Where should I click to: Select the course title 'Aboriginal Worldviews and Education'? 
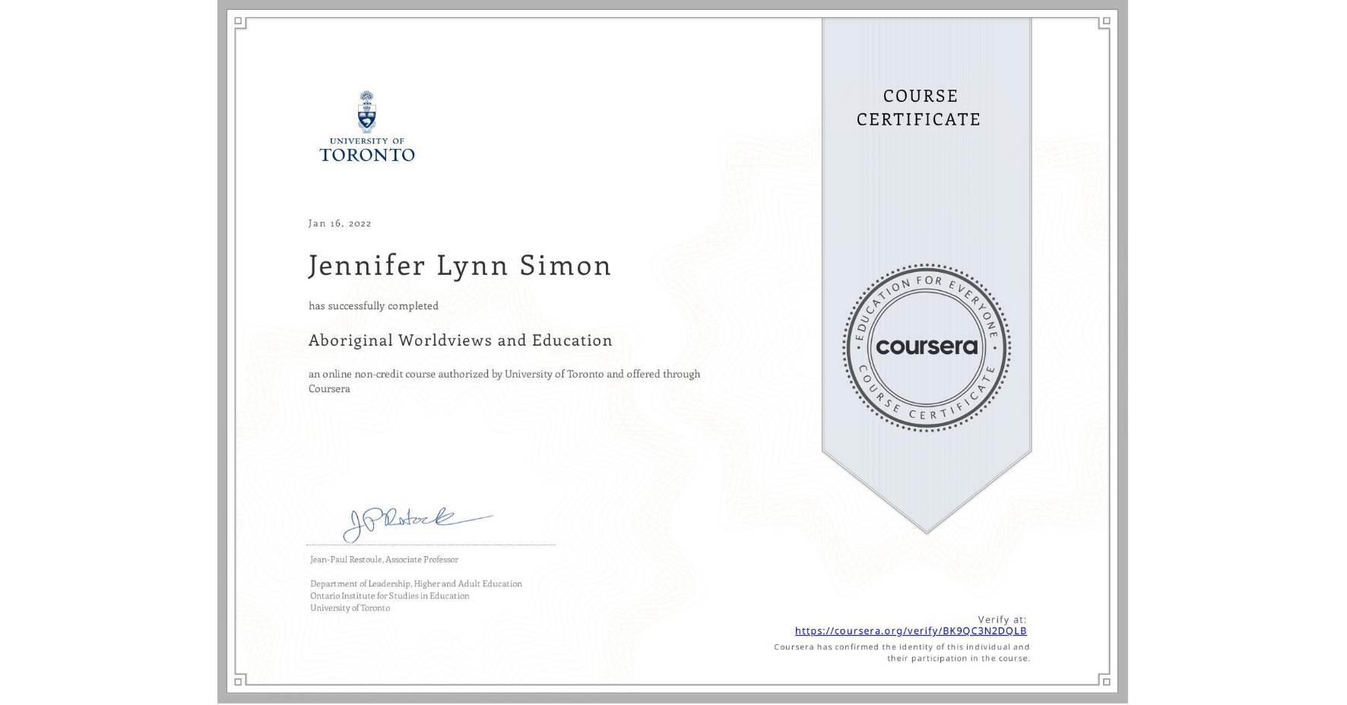[460, 340]
